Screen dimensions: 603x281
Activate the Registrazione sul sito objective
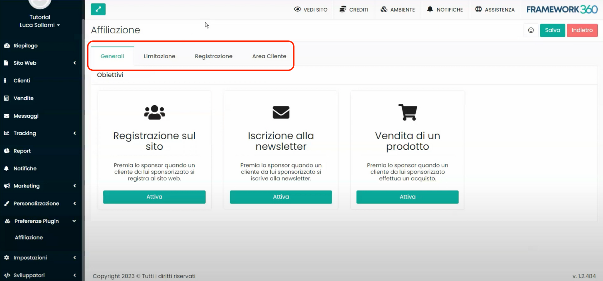coord(154,197)
